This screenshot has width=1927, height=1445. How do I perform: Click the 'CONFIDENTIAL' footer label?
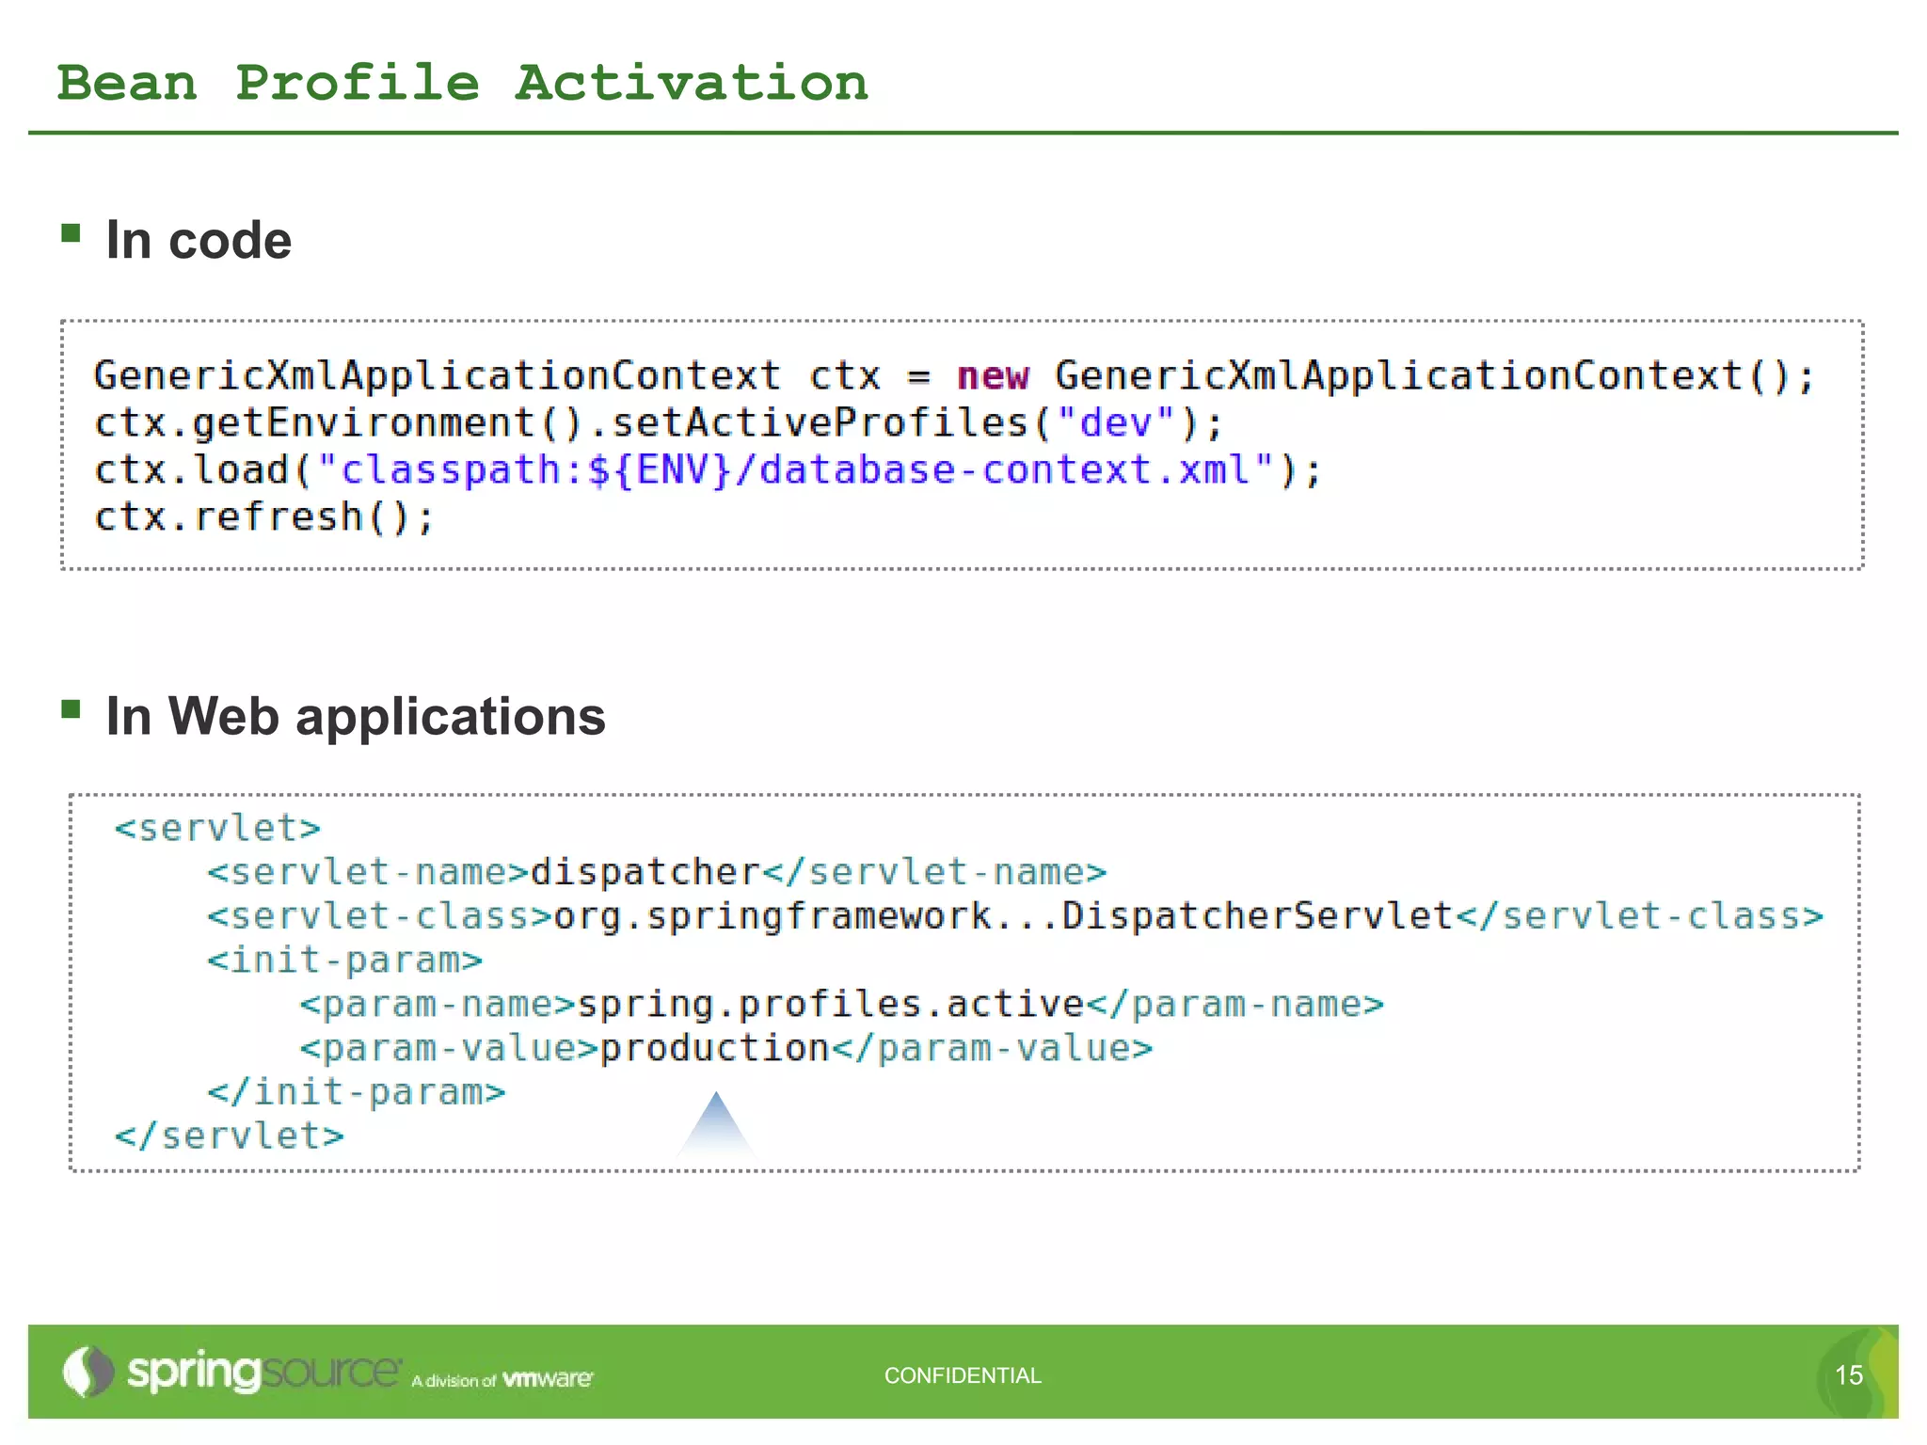[963, 1375]
